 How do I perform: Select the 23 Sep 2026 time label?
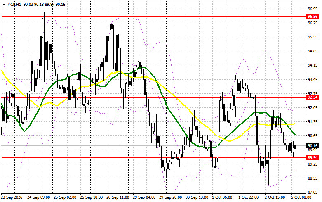coord(12,197)
